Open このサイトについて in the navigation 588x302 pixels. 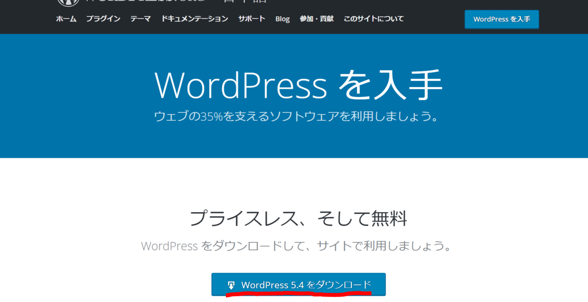pyautogui.click(x=374, y=19)
